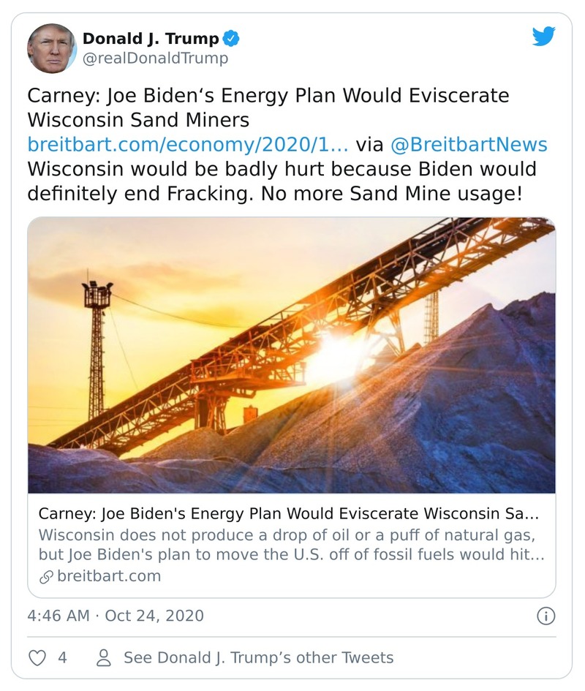Image resolution: width=585 pixels, height=691 pixels.
Task: See Donald J. Trump's other Tweets
Action: (258, 657)
